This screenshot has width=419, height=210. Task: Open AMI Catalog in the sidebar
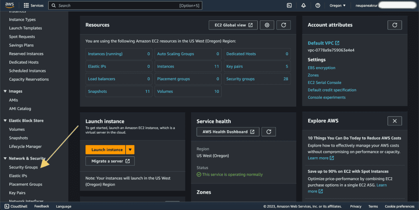(20, 109)
